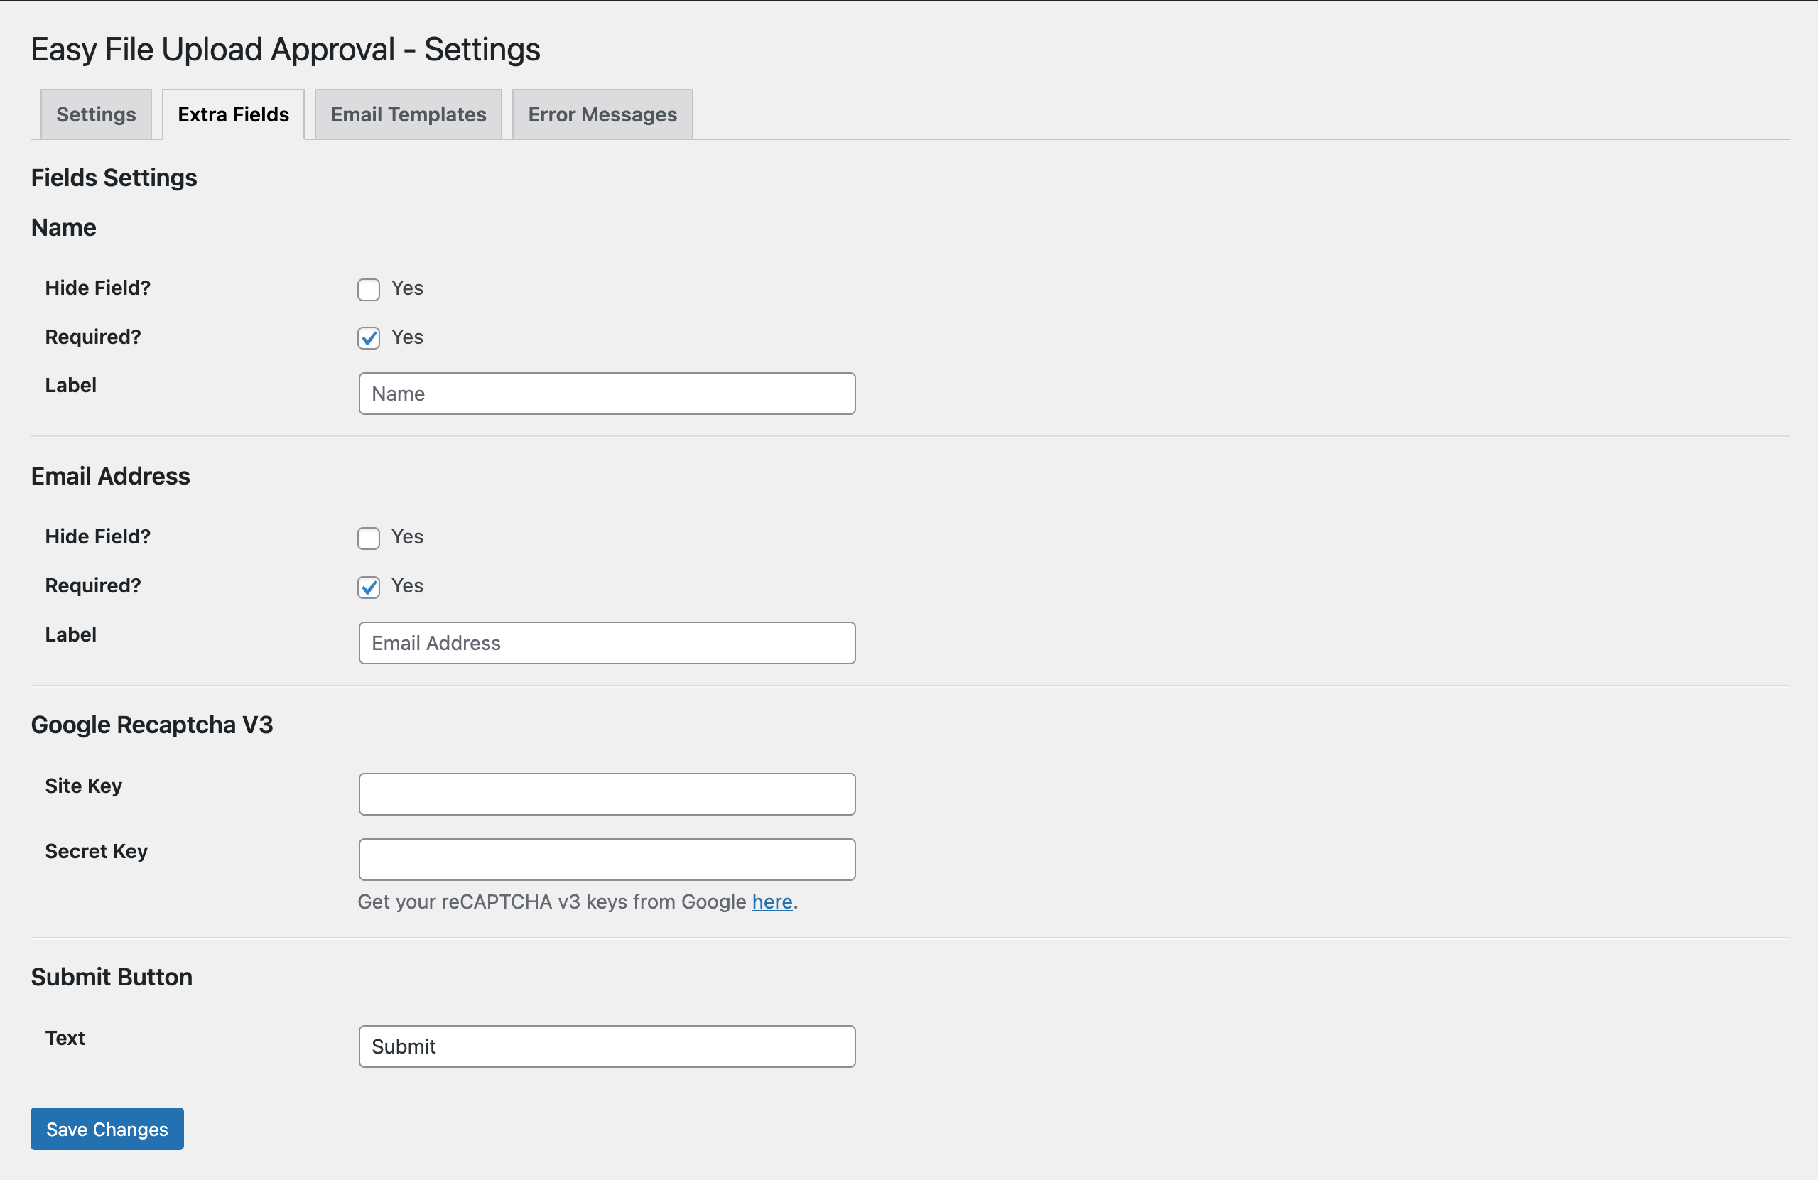
Task: Disable Required for Email Address
Action: click(x=369, y=587)
